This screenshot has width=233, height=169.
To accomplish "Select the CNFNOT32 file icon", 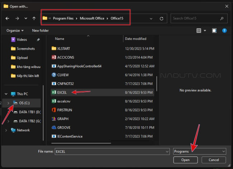I will click(x=54, y=84).
